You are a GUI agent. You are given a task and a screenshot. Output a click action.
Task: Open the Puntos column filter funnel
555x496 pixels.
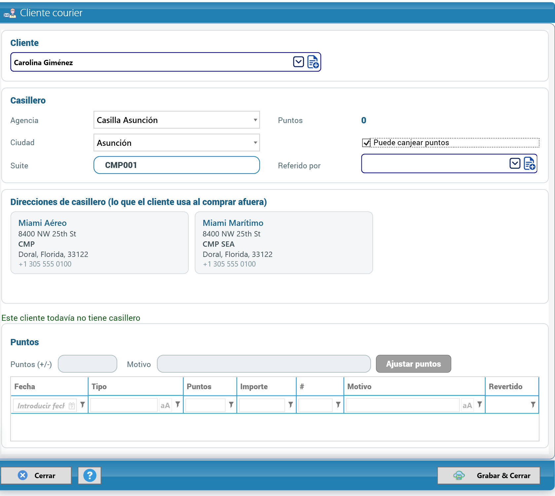point(231,405)
